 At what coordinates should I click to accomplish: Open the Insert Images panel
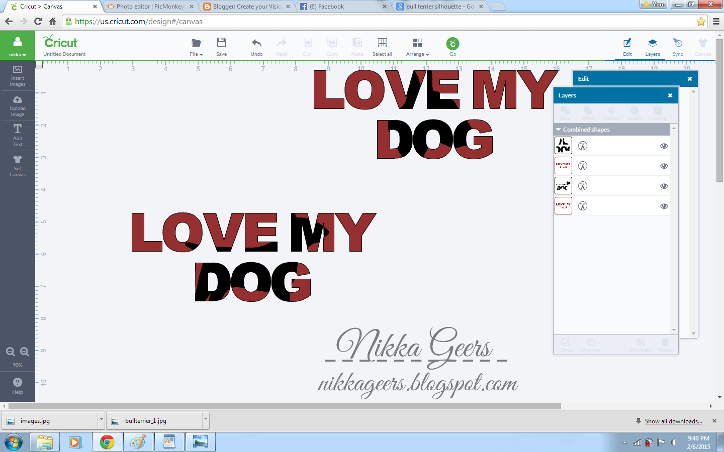(x=18, y=76)
